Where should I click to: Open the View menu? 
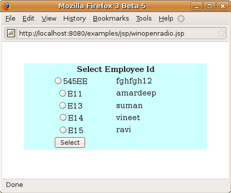point(49,18)
